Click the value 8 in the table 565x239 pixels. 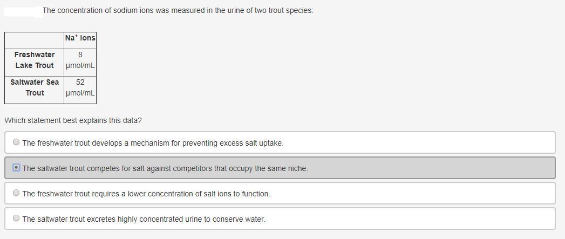pos(80,54)
